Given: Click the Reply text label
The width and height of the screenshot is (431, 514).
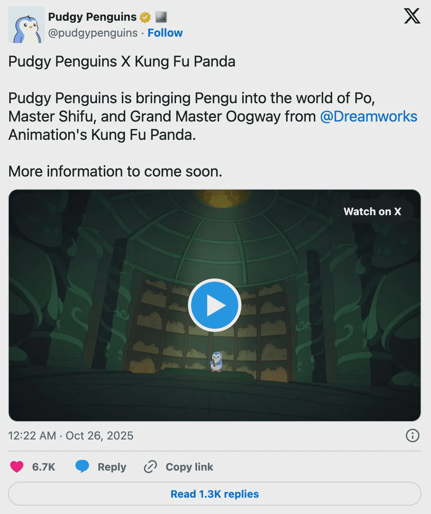Looking at the screenshot, I should [x=112, y=467].
